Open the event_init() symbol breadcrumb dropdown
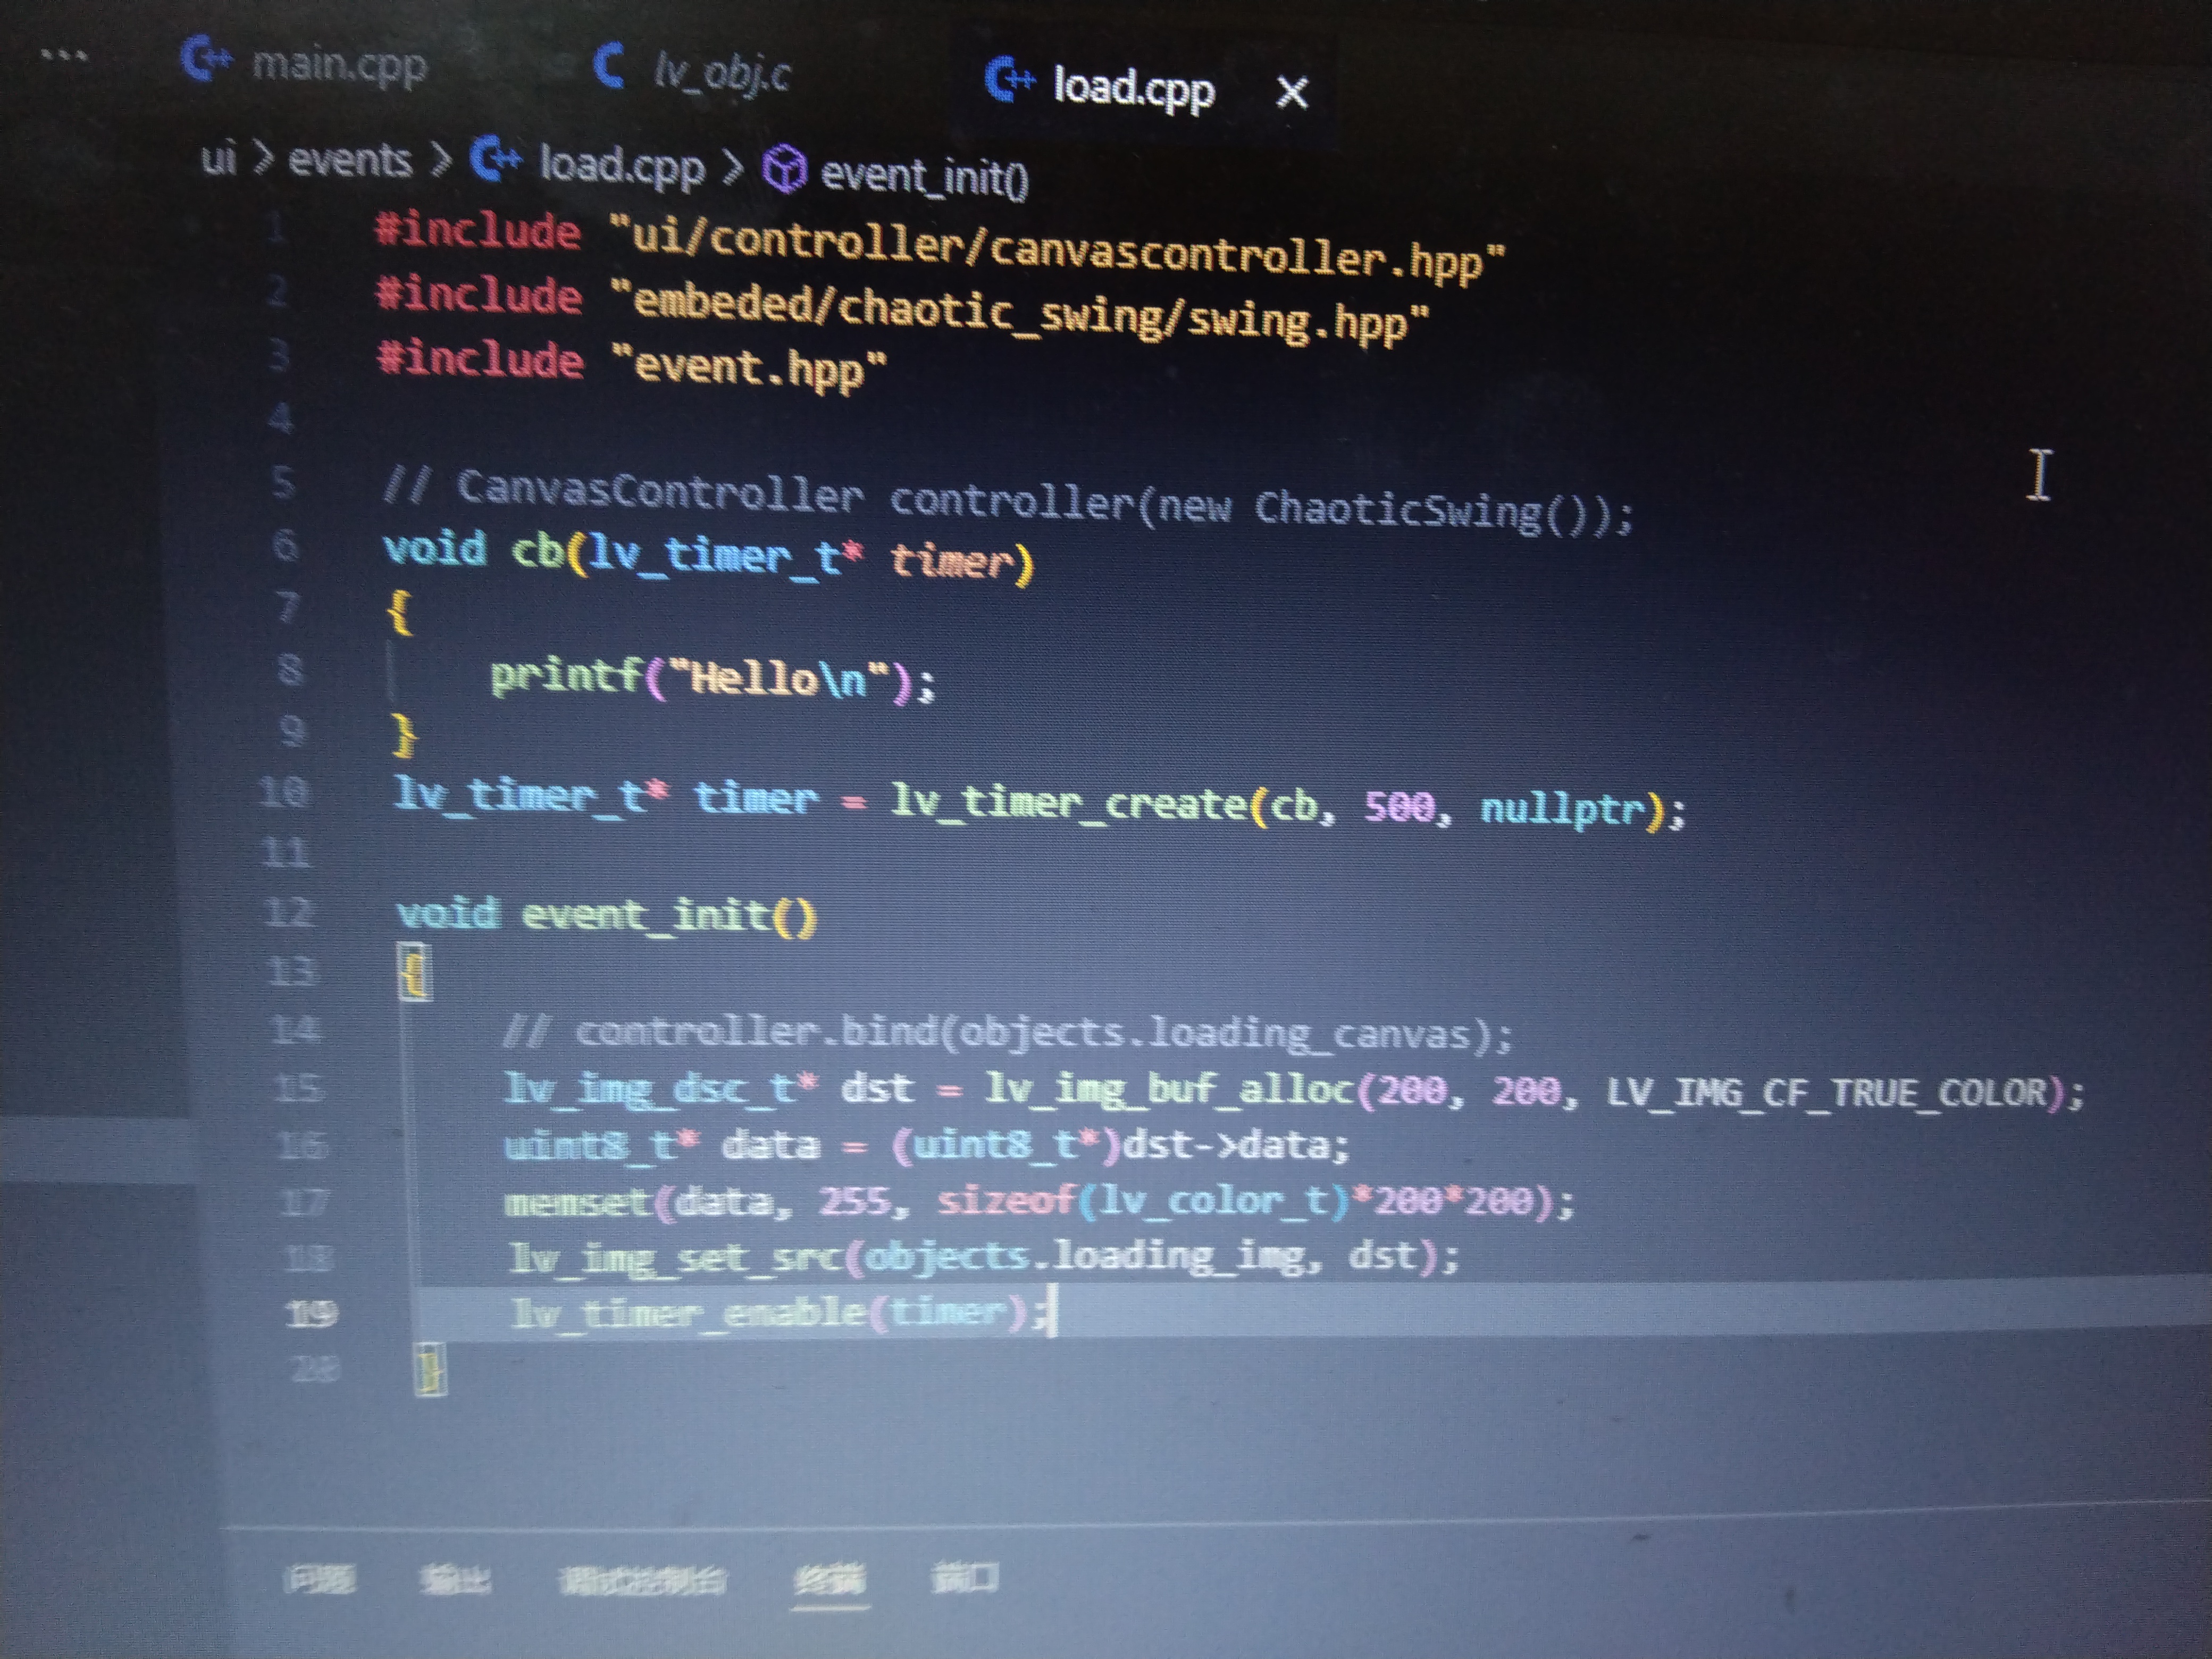The height and width of the screenshot is (1659, 2212). pyautogui.click(x=923, y=177)
